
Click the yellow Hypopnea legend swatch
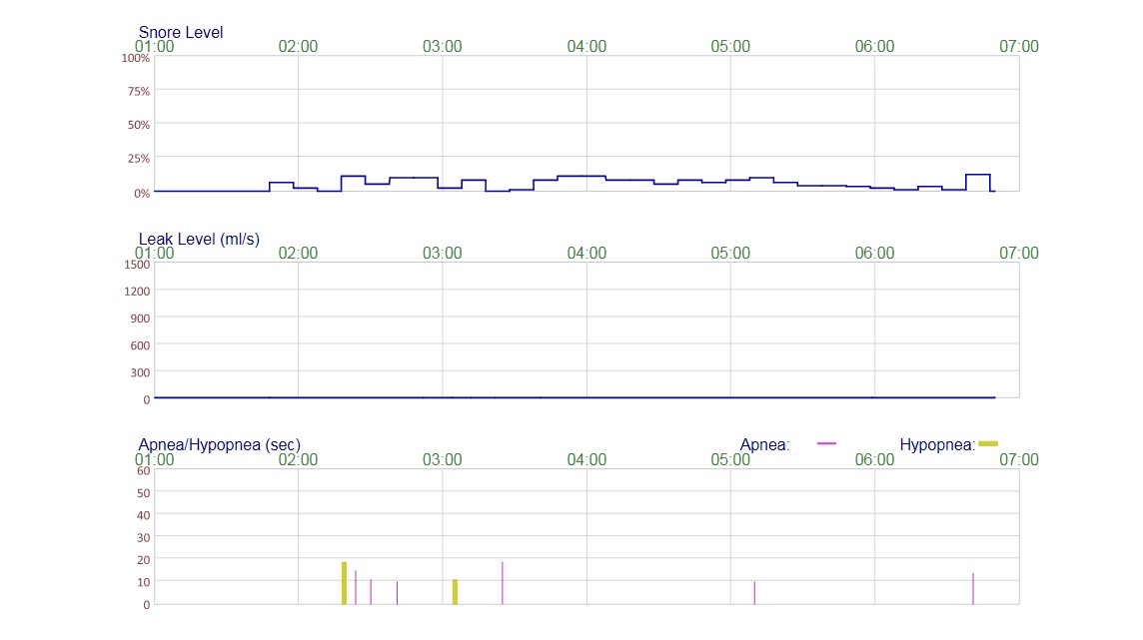tap(988, 443)
